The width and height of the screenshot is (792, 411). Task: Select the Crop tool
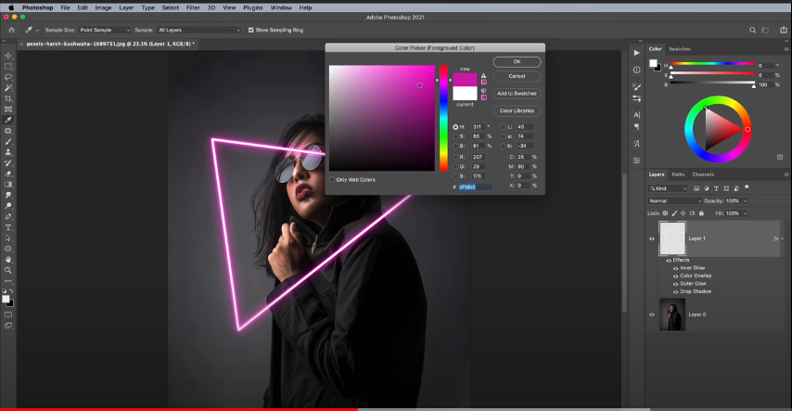(x=8, y=98)
